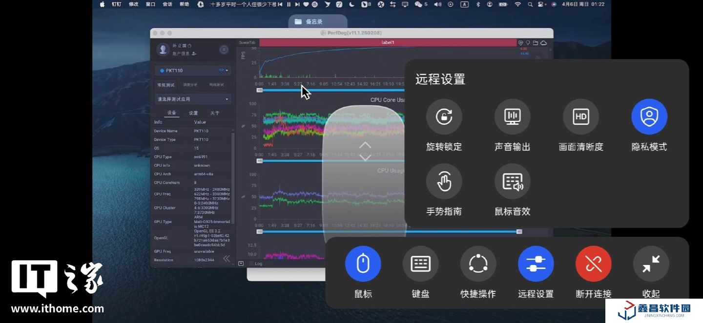Switch to the 设置 tab in PerfDog
This screenshot has height=323, width=703.
pyautogui.click(x=193, y=113)
